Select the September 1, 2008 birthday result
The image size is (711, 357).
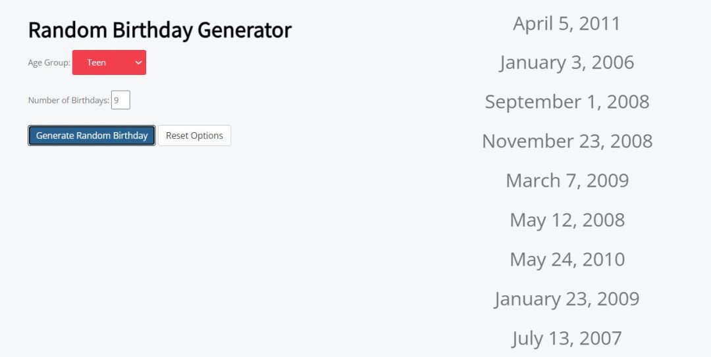click(x=567, y=102)
